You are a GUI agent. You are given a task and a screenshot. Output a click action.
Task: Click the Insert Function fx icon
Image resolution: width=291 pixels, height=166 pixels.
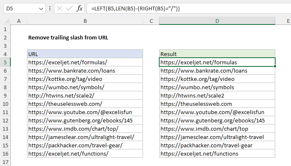[x=79, y=9]
